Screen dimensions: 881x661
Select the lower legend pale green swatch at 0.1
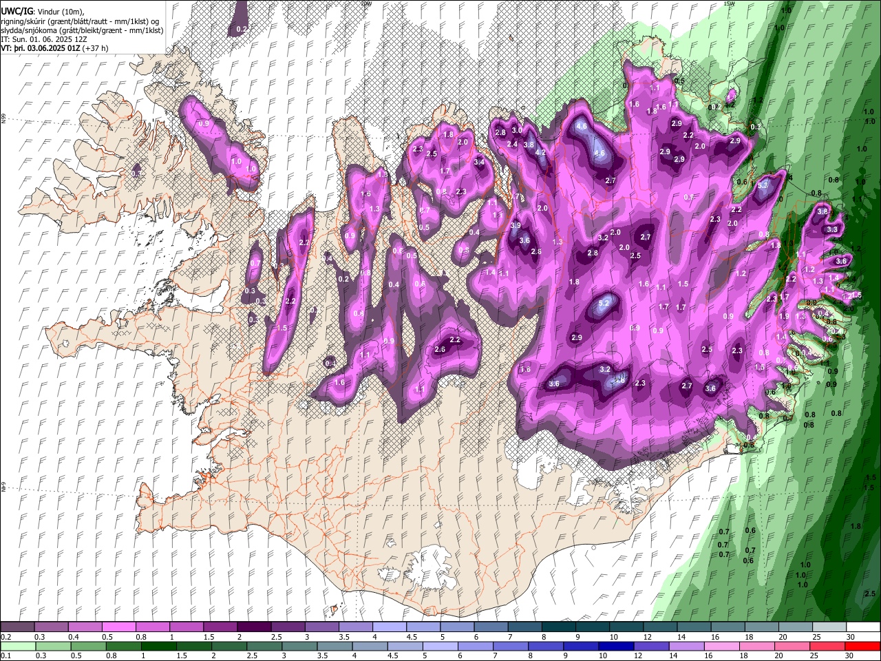point(17,646)
